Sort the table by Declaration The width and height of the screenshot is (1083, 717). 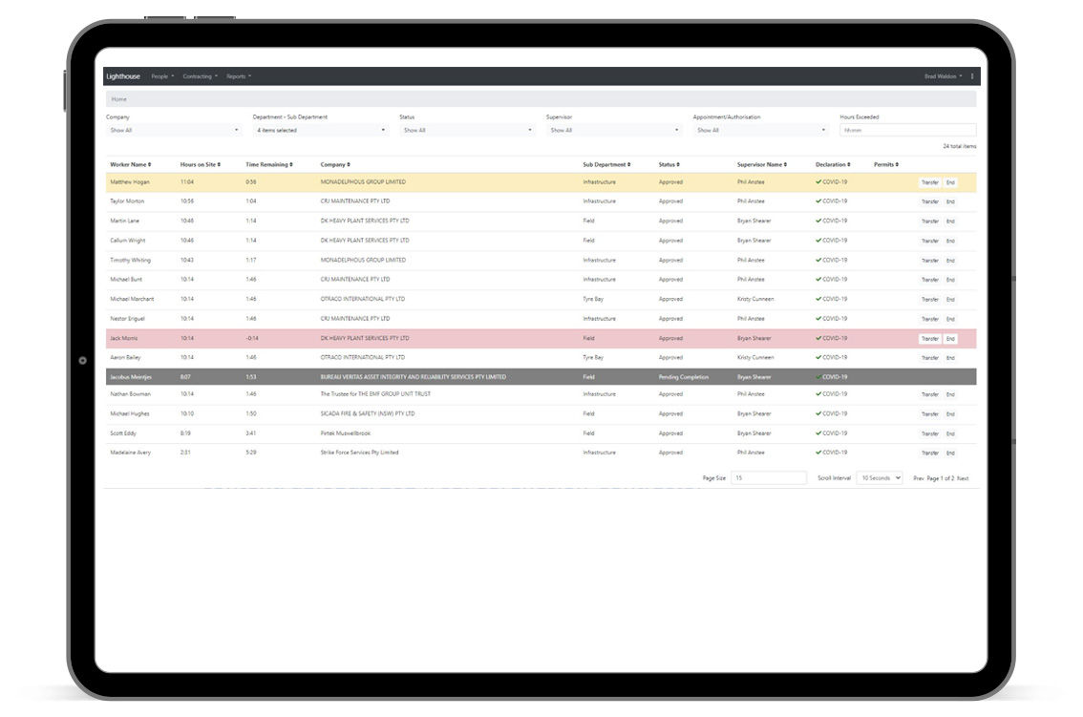pos(833,164)
